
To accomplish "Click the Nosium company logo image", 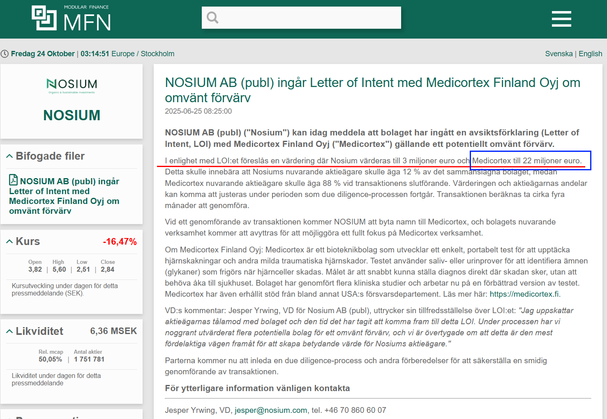I will pos(72,86).
